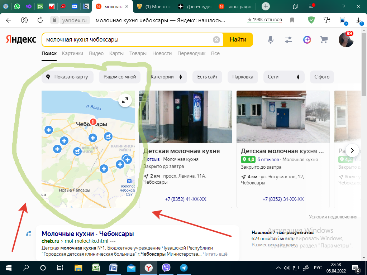This screenshot has width=367, height=275.
Task: Go back with the browser back arrow
Action: [x=9, y=20]
